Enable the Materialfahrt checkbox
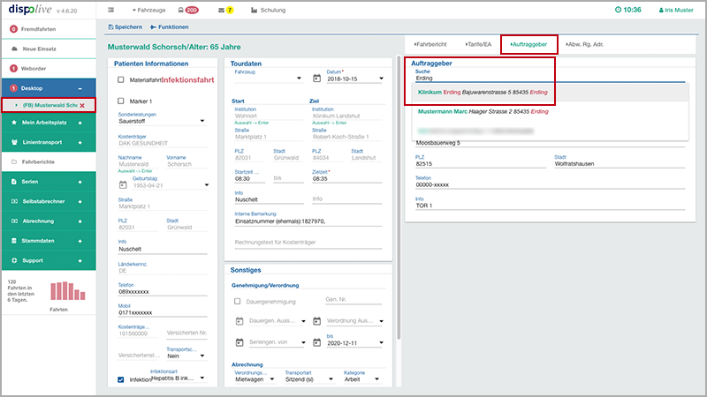Image resolution: width=707 pixels, height=397 pixels. [122, 79]
